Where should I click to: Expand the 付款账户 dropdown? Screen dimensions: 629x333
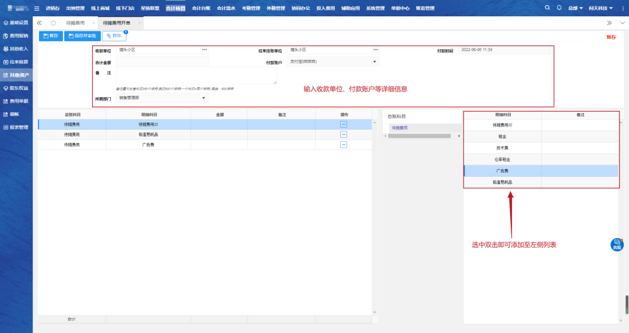pyautogui.click(x=374, y=62)
